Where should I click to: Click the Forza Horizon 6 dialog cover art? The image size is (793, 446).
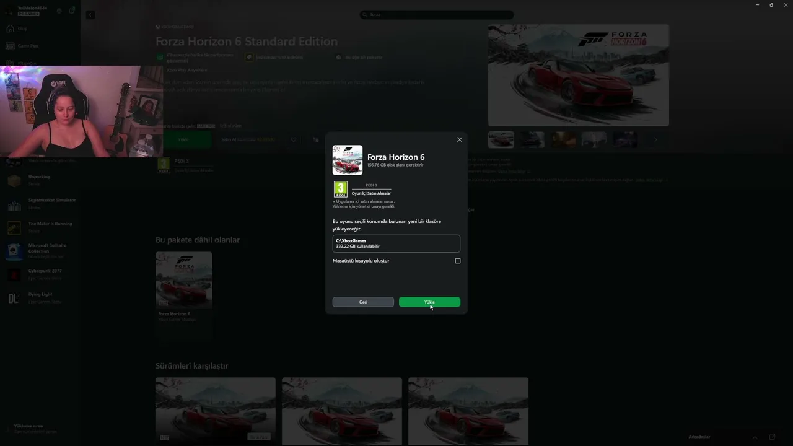pyautogui.click(x=348, y=160)
